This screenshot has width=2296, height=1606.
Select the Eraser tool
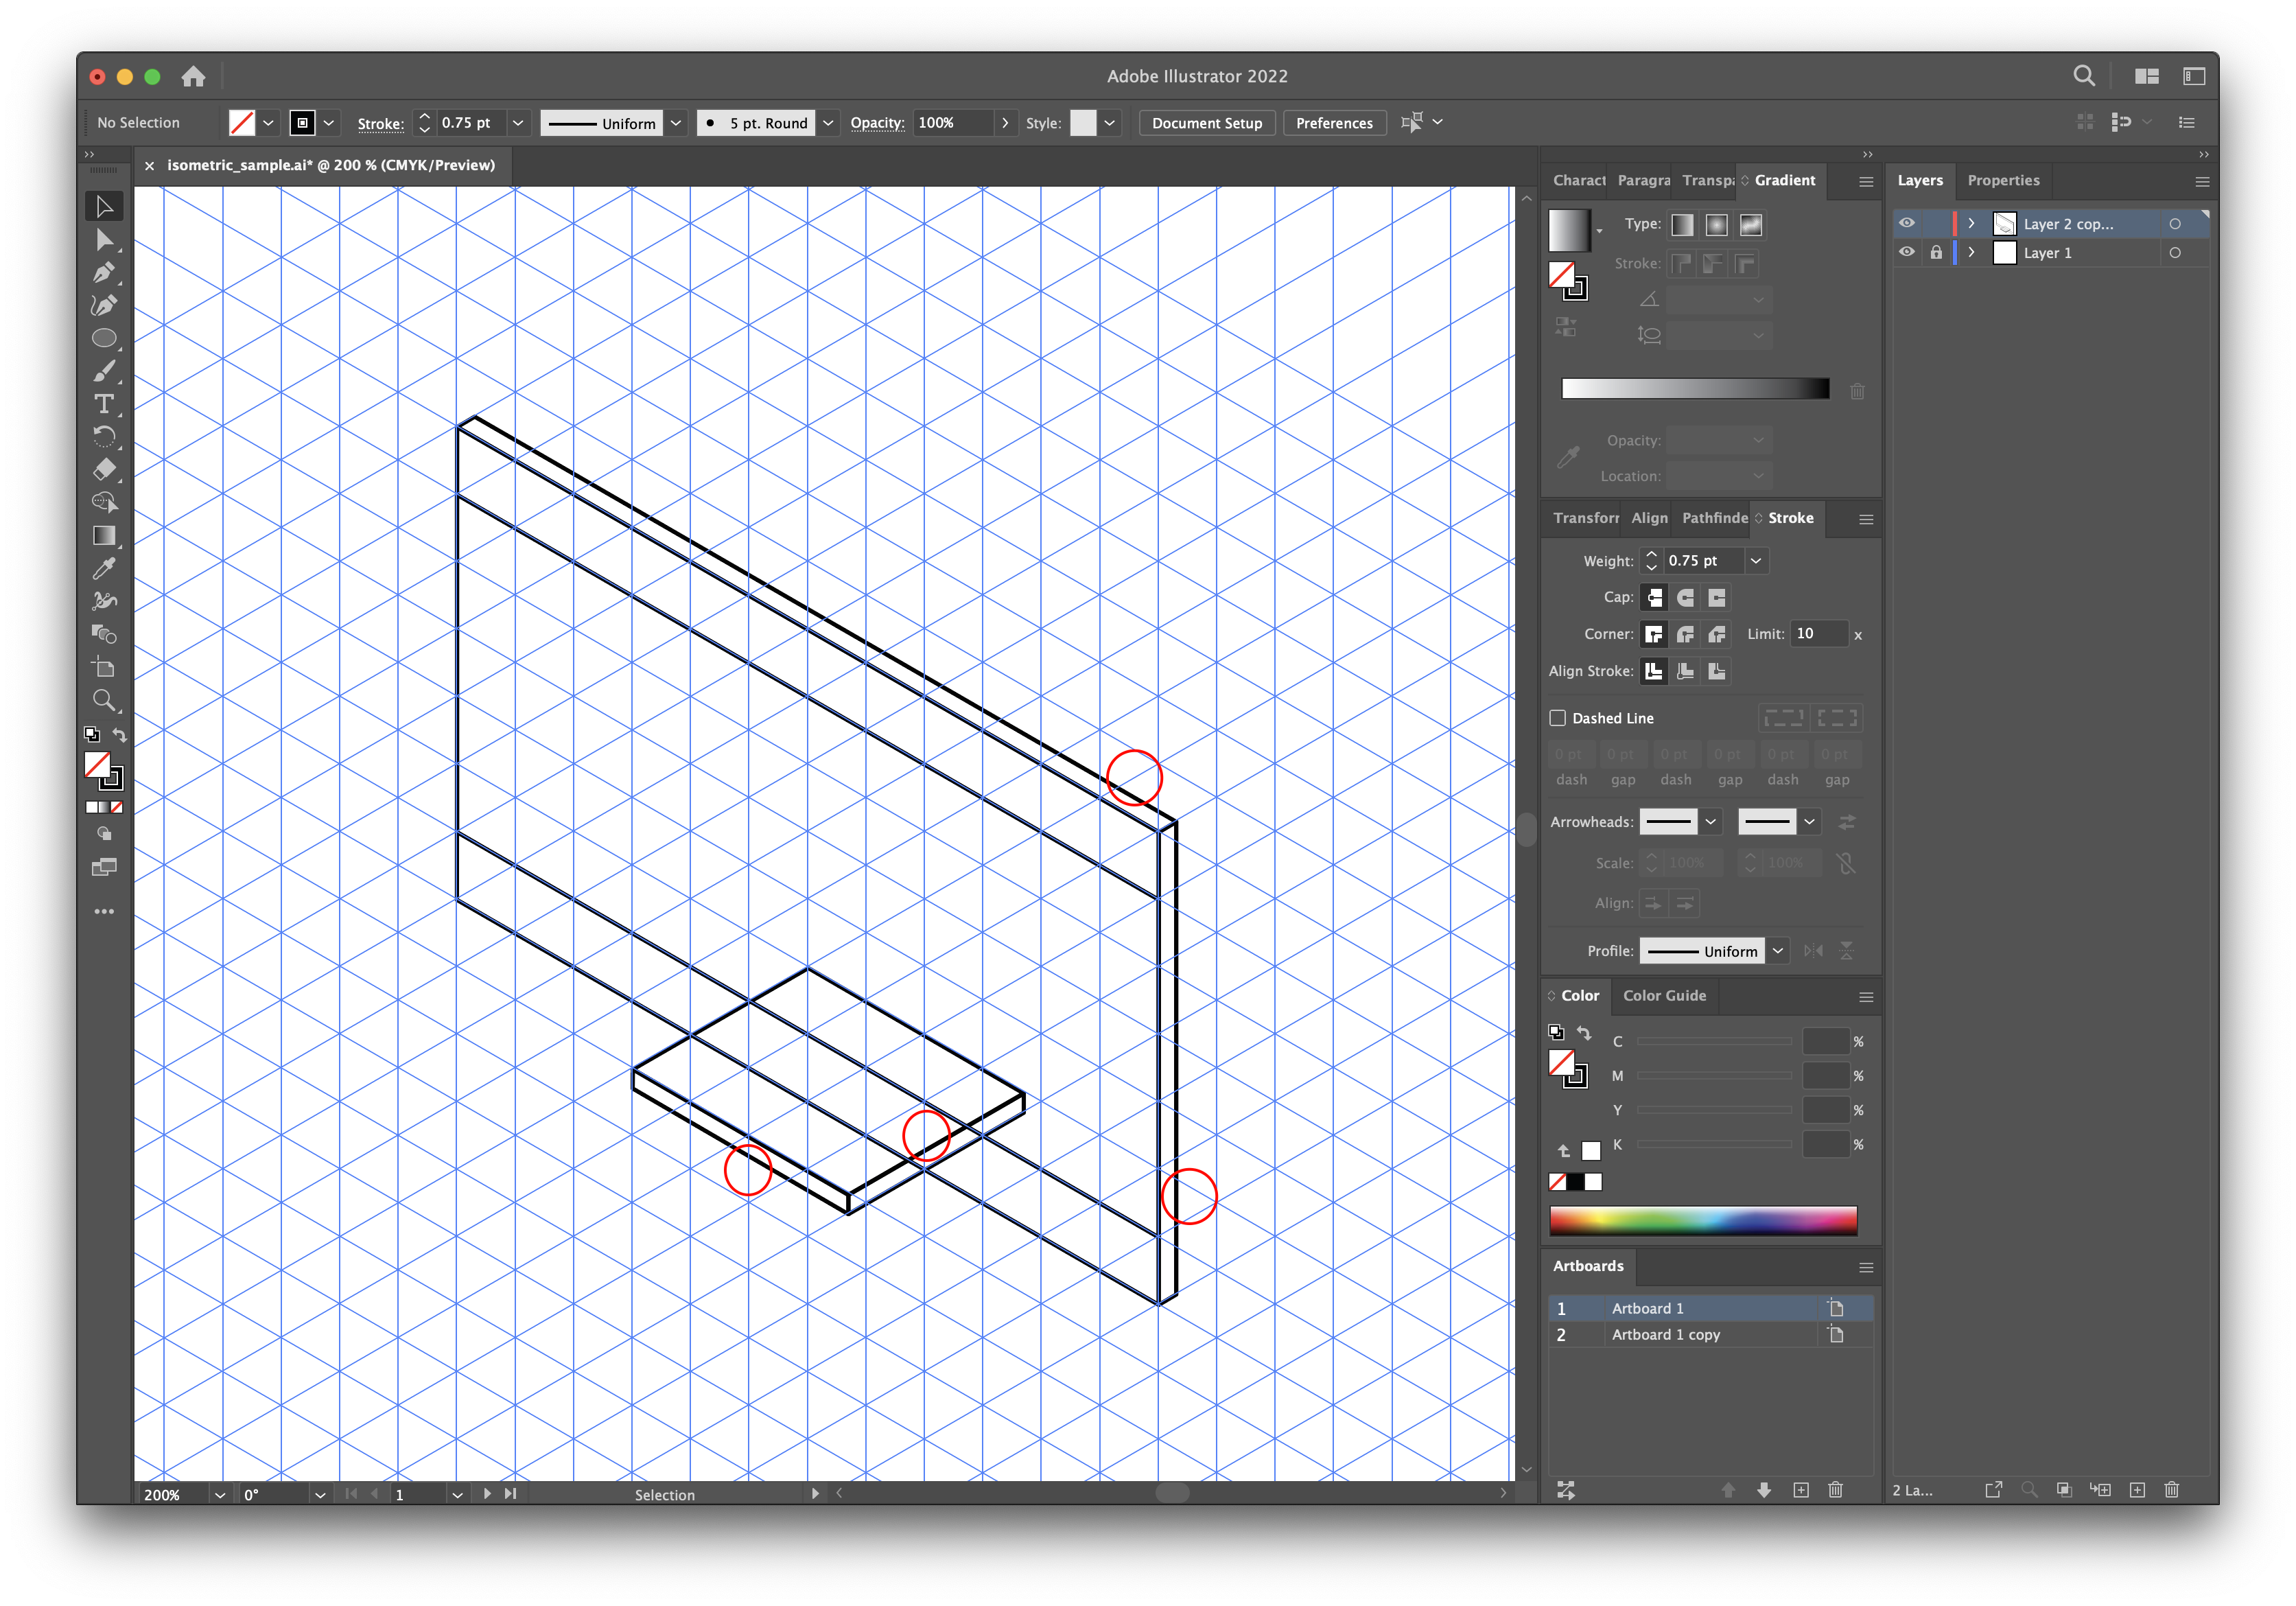point(104,469)
